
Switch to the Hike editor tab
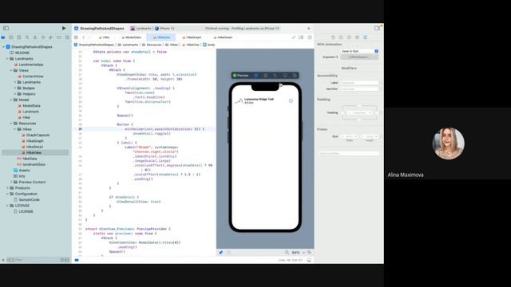(105, 37)
